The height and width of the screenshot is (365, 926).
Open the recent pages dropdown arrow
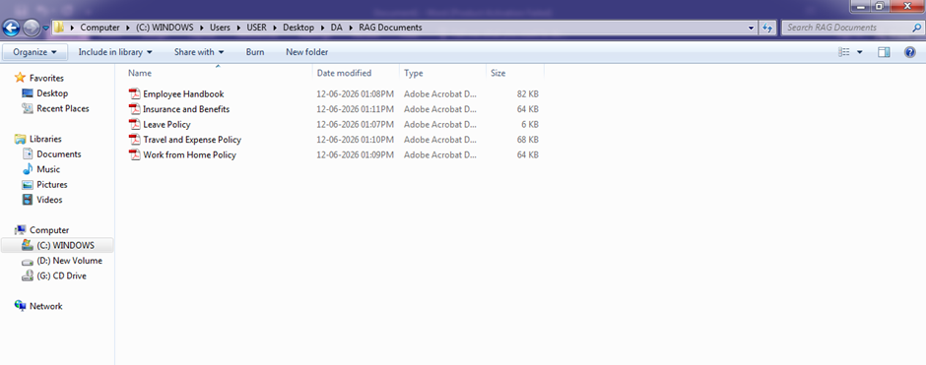tap(45, 28)
